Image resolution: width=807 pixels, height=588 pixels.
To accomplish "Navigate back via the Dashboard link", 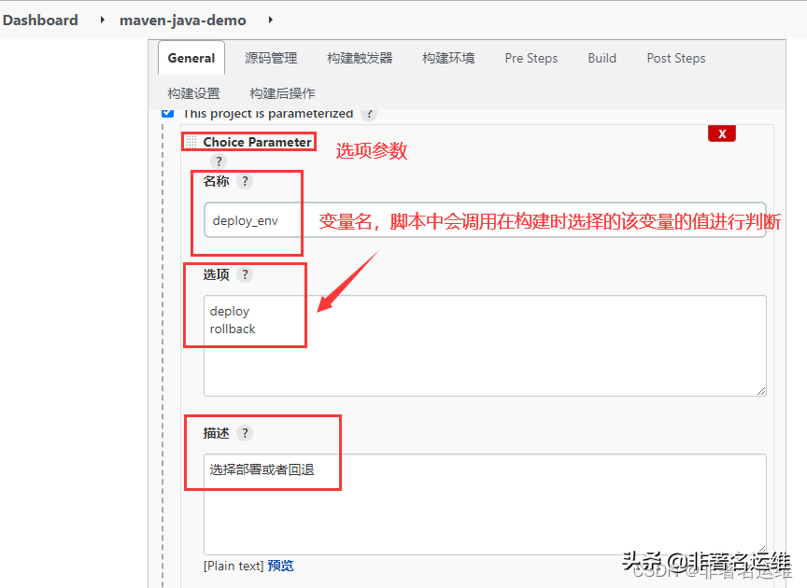I will tap(40, 19).
